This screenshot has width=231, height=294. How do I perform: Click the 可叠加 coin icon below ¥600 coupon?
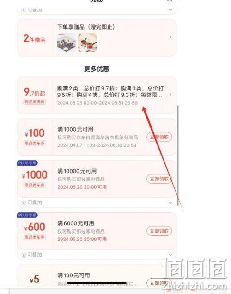pyautogui.click(x=24, y=255)
